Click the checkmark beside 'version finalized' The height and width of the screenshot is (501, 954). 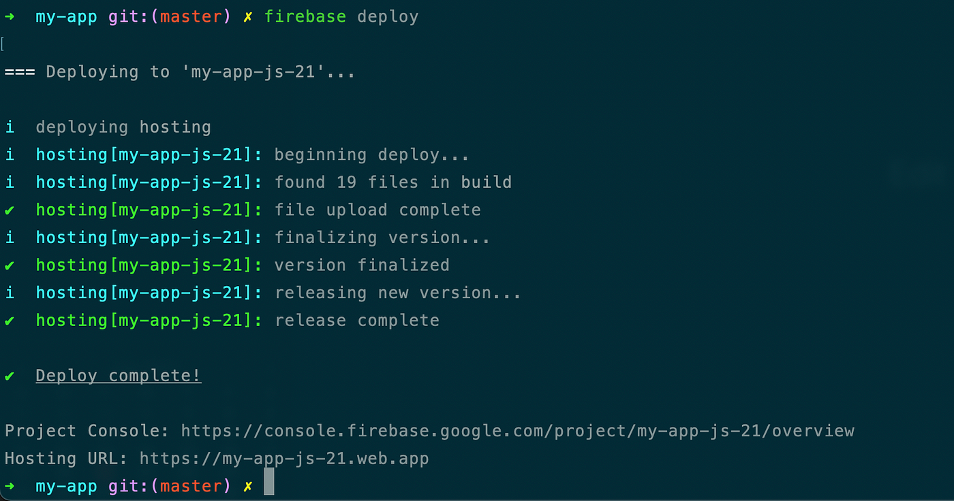point(10,265)
